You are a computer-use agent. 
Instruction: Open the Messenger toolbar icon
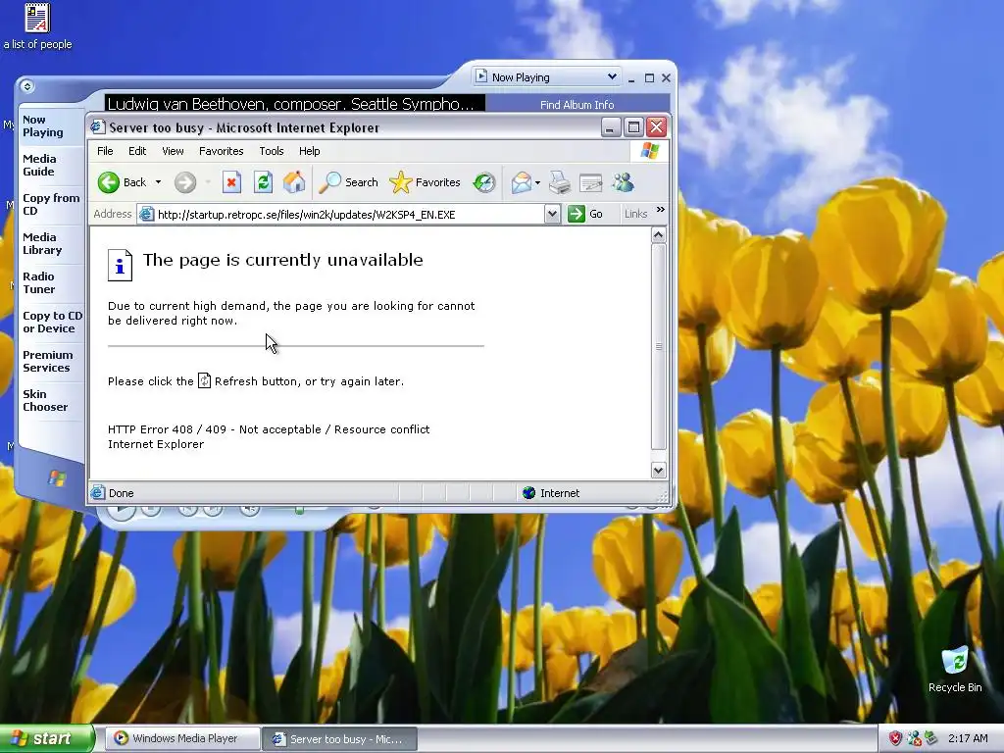click(x=623, y=182)
